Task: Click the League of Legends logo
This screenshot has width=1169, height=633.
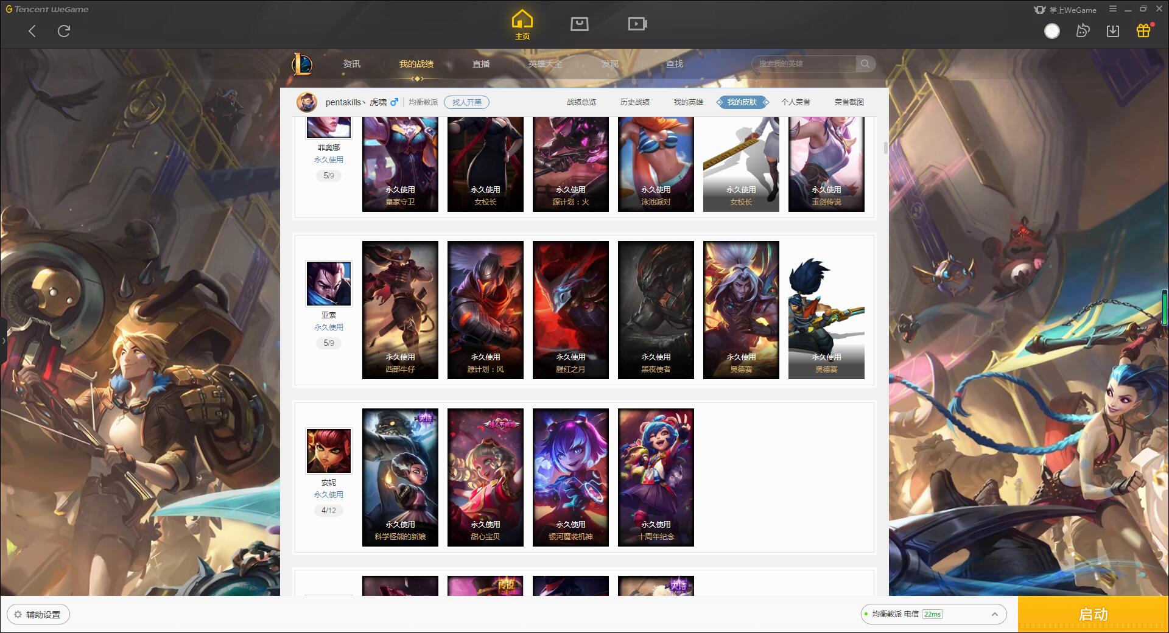Action: (x=302, y=64)
